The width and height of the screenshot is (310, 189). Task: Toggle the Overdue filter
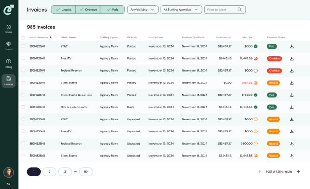(x=88, y=10)
